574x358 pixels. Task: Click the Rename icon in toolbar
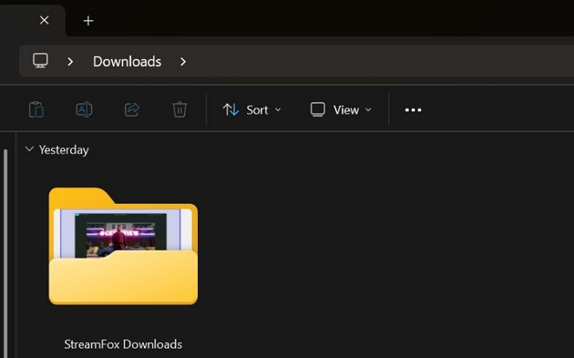(83, 110)
